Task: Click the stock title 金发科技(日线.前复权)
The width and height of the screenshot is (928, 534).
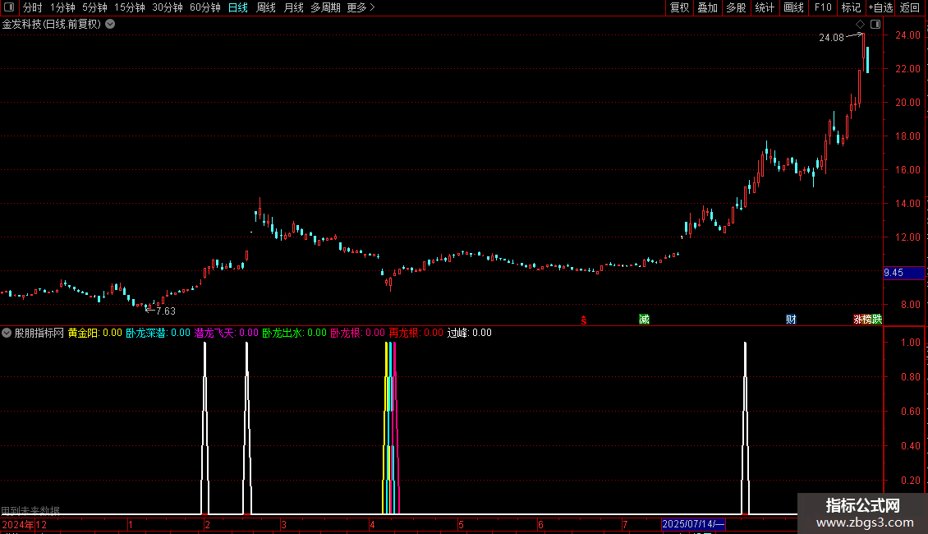Action: 52,25
